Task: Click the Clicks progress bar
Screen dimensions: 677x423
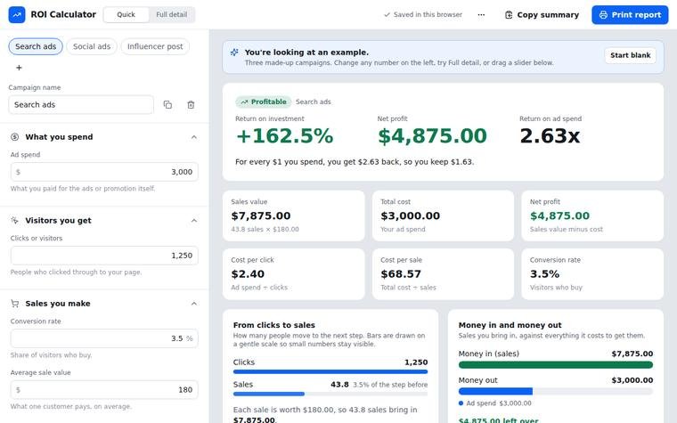Action: [x=330, y=371]
